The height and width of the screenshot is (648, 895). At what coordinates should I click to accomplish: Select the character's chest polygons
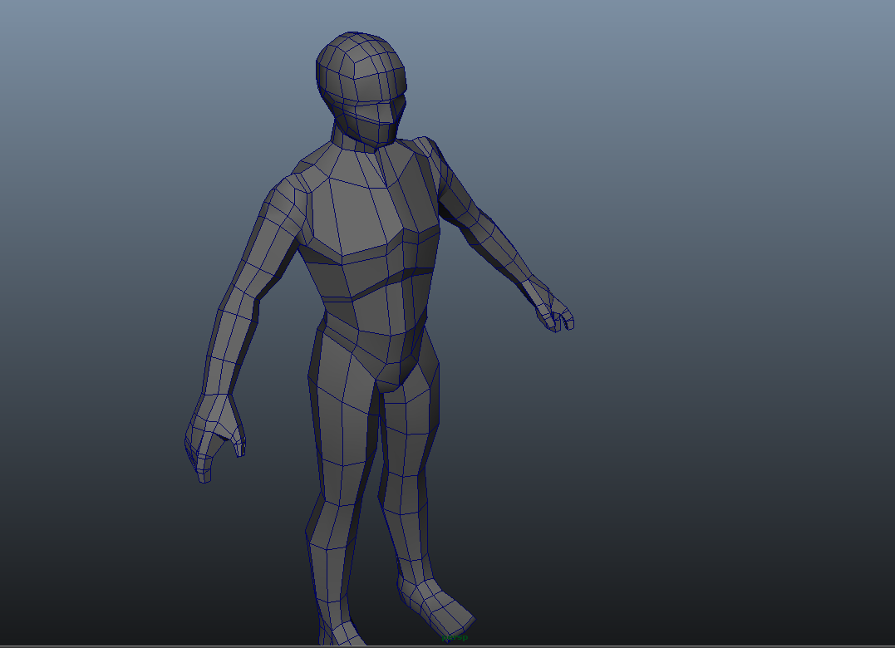pos(374,208)
